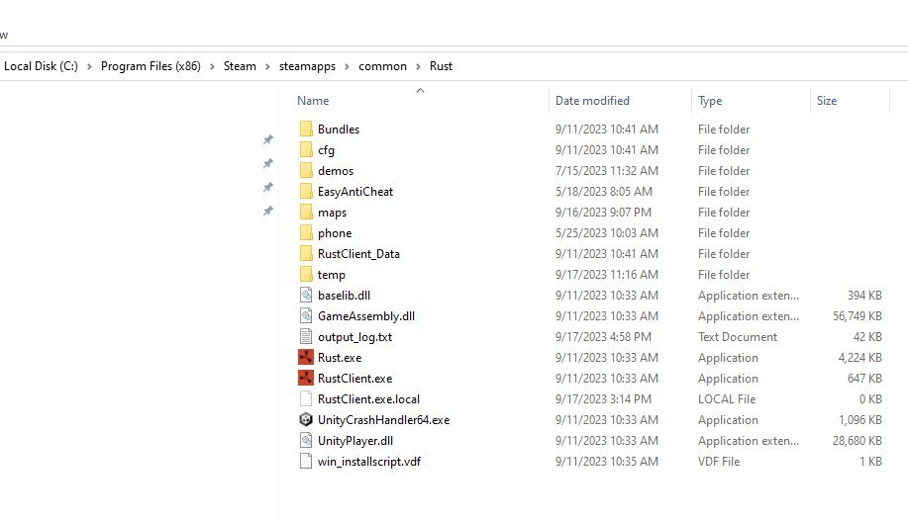Viewport: 908px width, 520px height.
Task: Click the GameAssembly.dll file icon
Action: point(306,315)
